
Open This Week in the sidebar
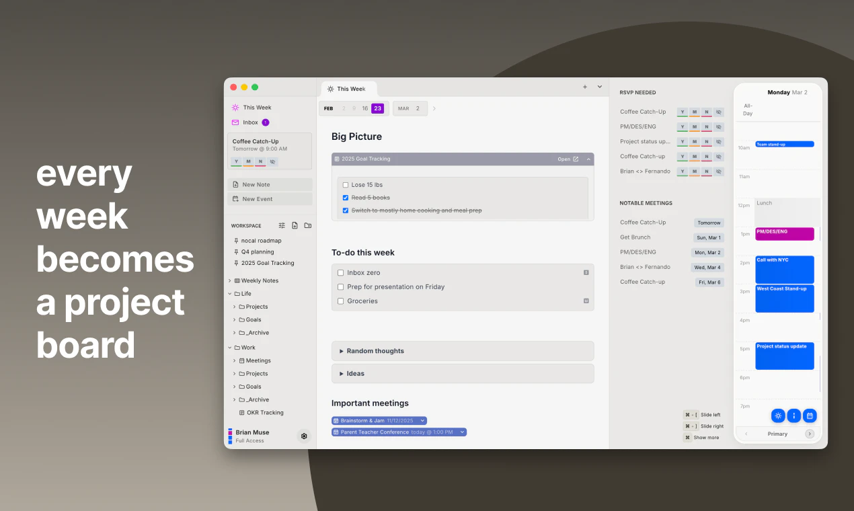click(x=251, y=108)
